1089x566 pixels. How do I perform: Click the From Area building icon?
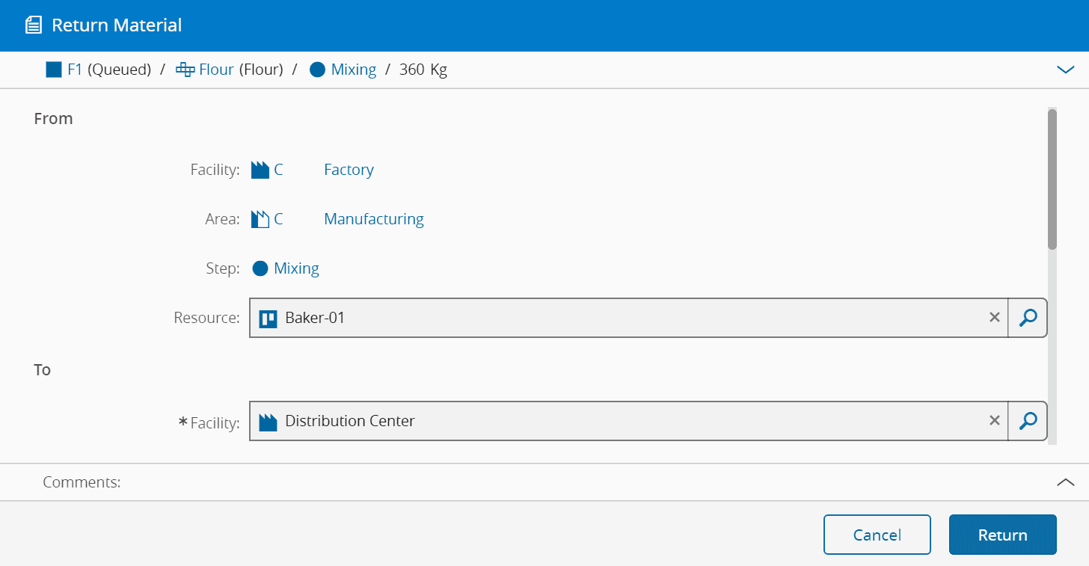[x=260, y=220]
